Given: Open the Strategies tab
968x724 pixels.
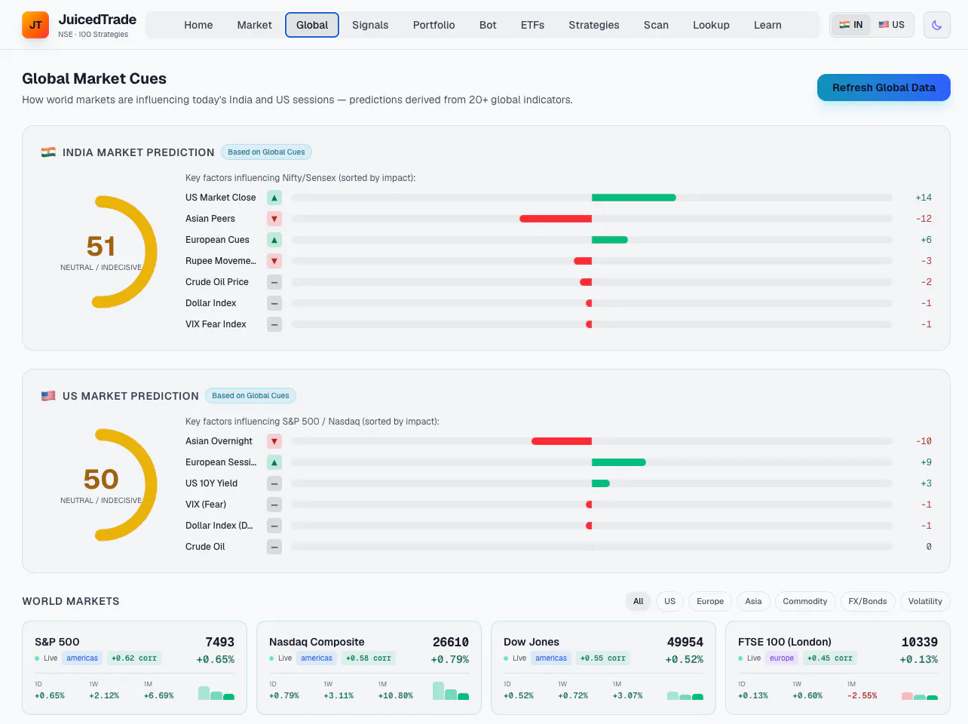Looking at the screenshot, I should pos(594,25).
